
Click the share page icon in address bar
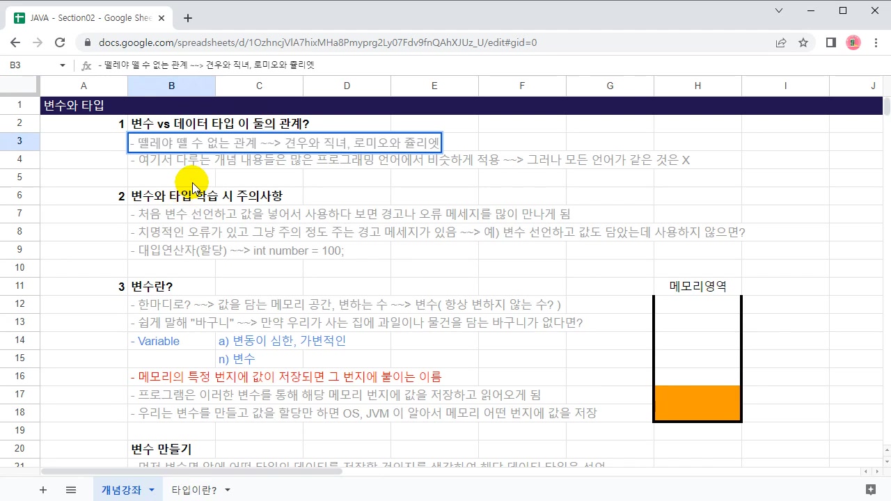pyautogui.click(x=781, y=42)
